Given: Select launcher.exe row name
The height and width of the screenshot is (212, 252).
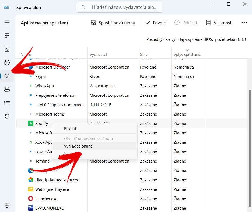Looking at the screenshot, I should coord(46,199).
